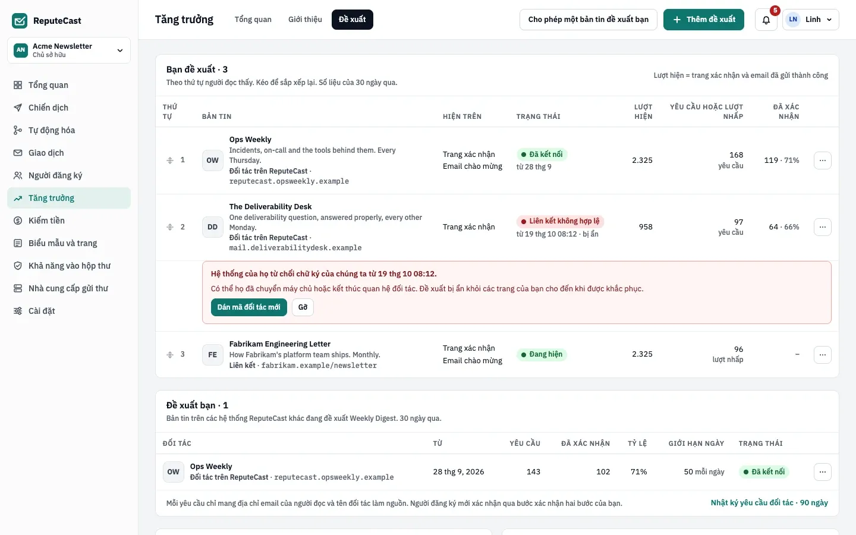Click the Giao dịch envelope icon
Image resolution: width=856 pixels, height=535 pixels.
(18, 153)
